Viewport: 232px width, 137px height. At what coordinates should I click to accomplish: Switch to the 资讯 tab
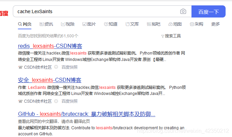tap(46, 24)
